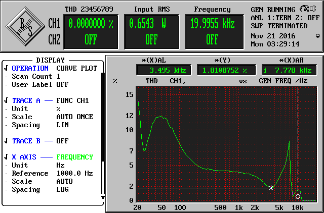Edit the Reference 1000.0 Hz field
324x213 pixels.
tap(74, 173)
